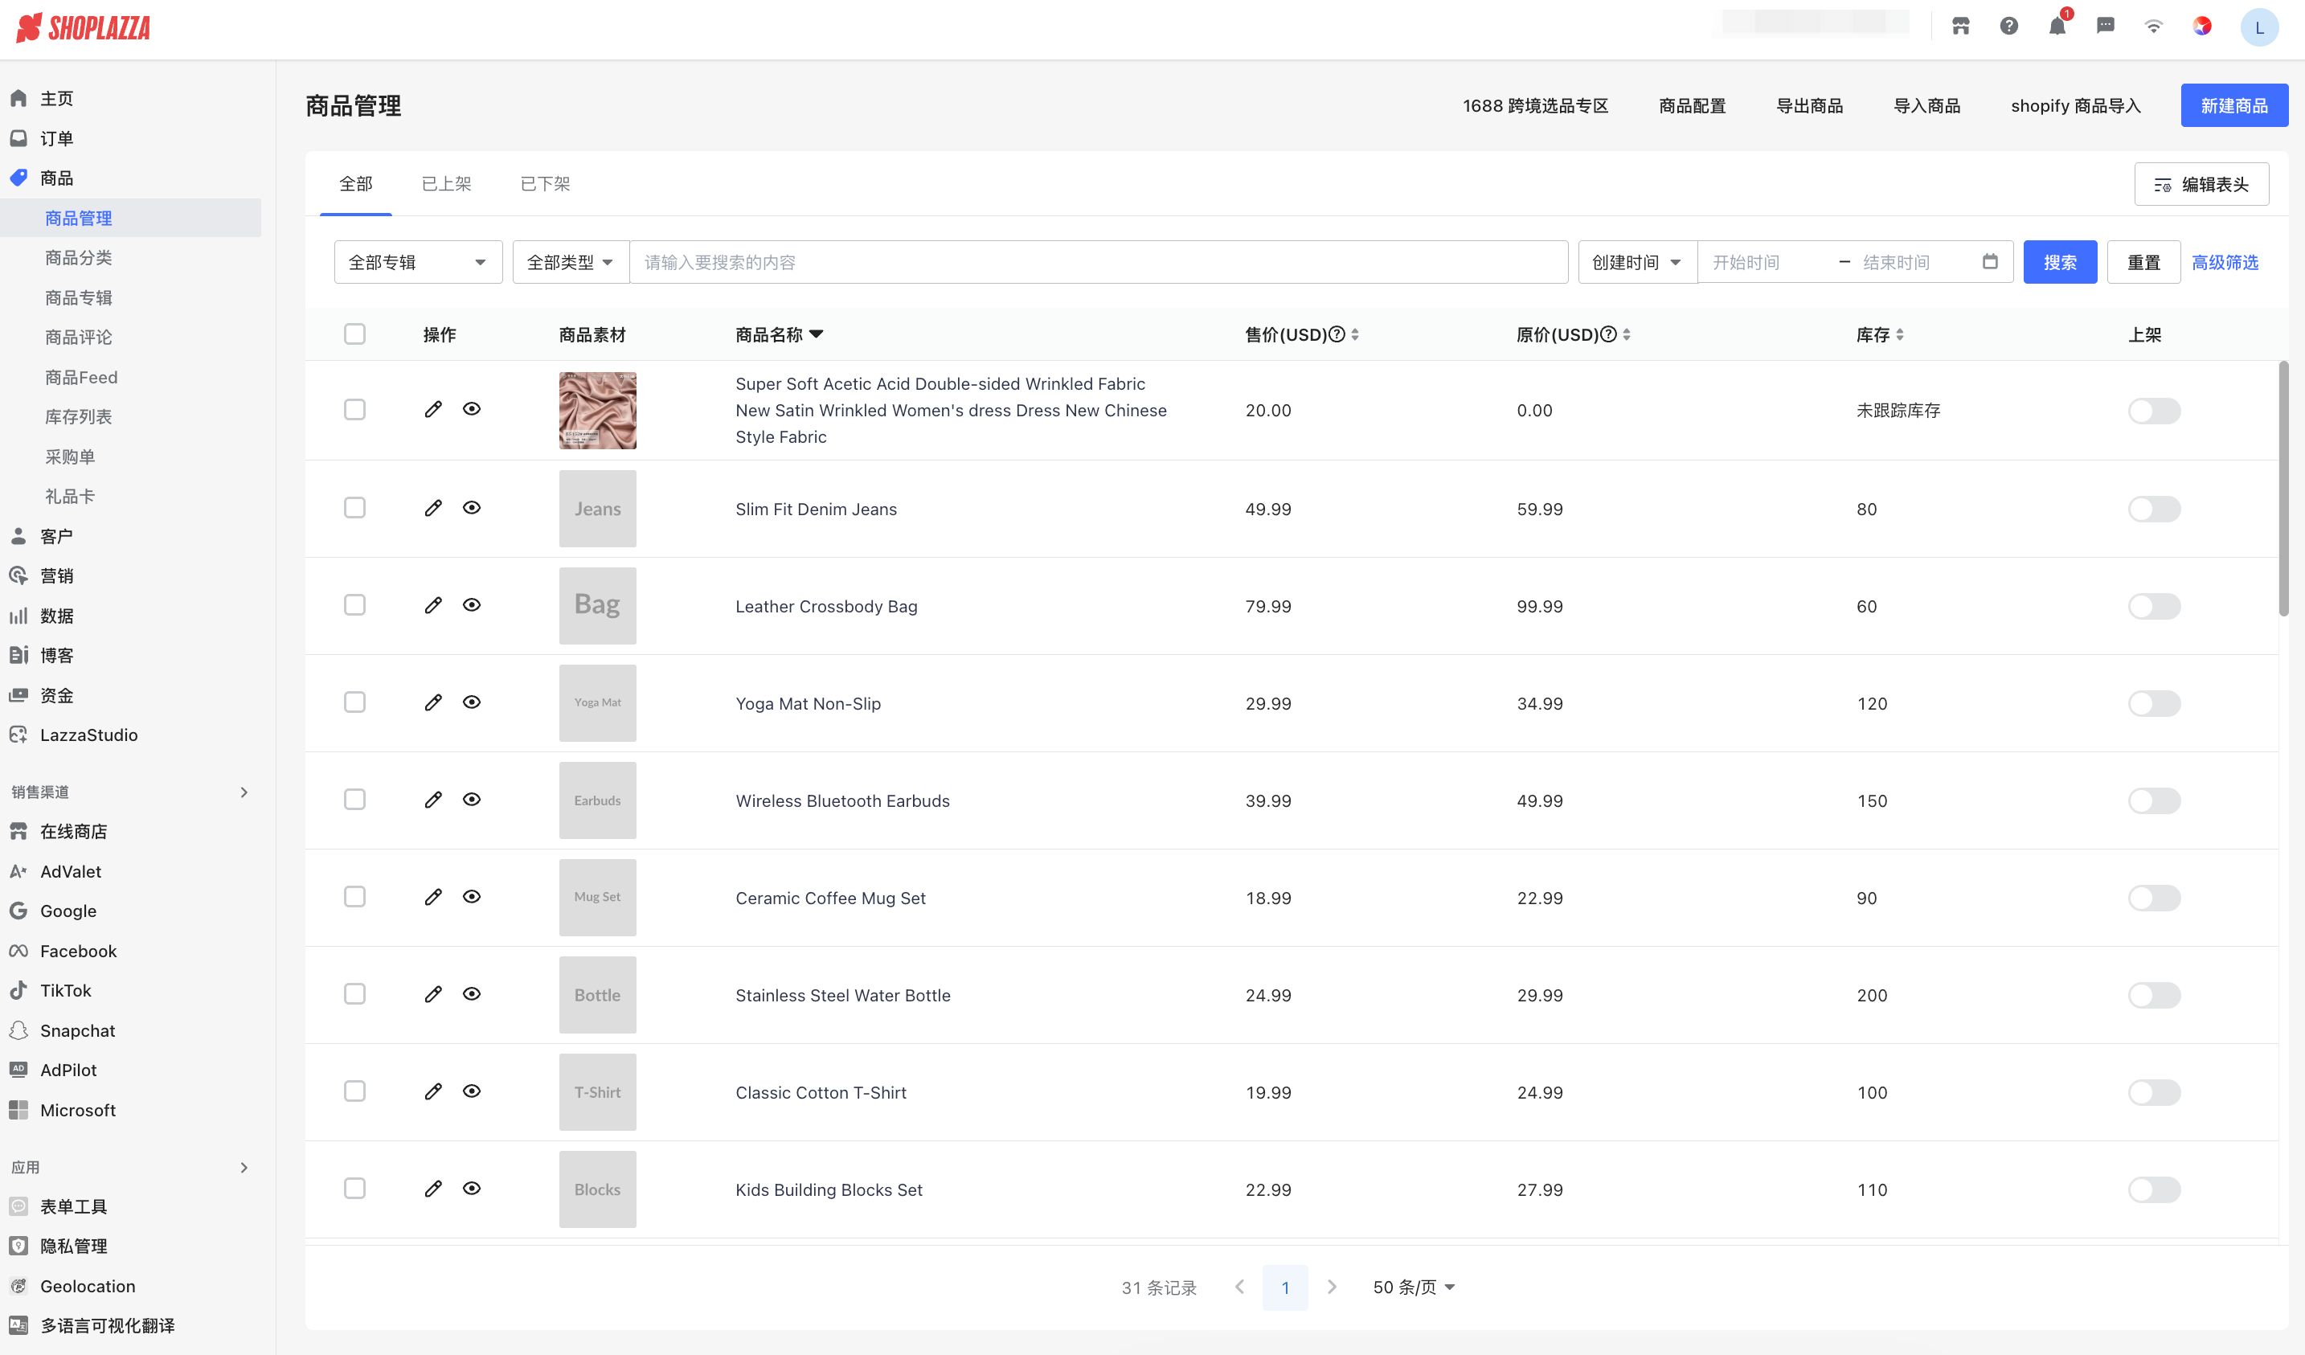This screenshot has width=2305, height=1355.
Task: Edit the Yoga Mat Non-Slip product
Action: coord(433,702)
